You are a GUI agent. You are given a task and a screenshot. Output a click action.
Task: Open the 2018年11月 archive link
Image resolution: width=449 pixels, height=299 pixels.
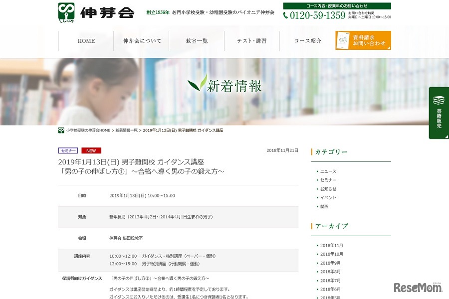332,245
